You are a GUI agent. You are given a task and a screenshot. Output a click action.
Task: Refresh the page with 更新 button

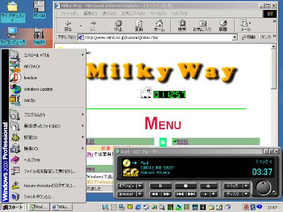point(139,26)
